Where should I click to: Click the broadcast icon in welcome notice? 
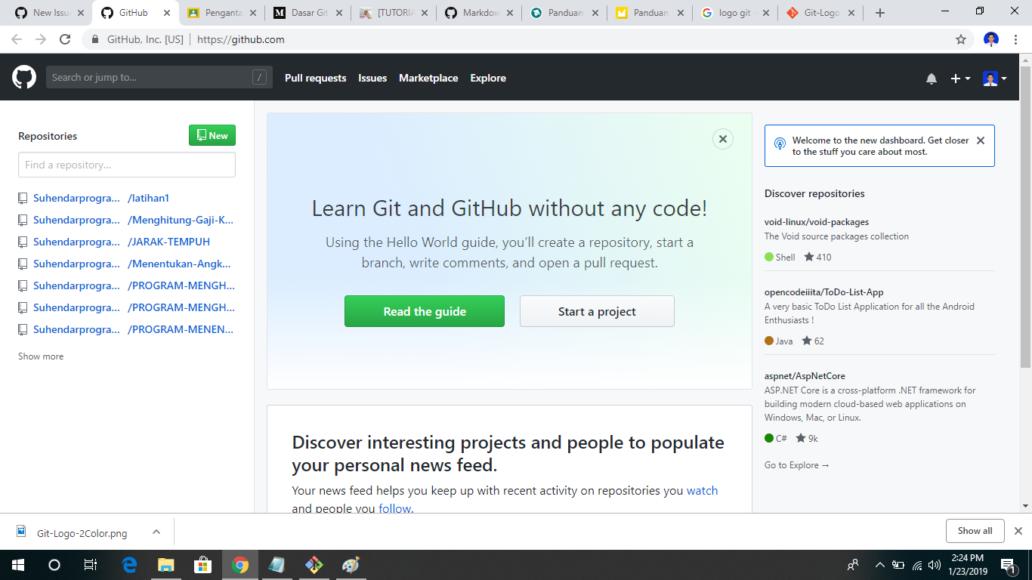[x=780, y=143]
